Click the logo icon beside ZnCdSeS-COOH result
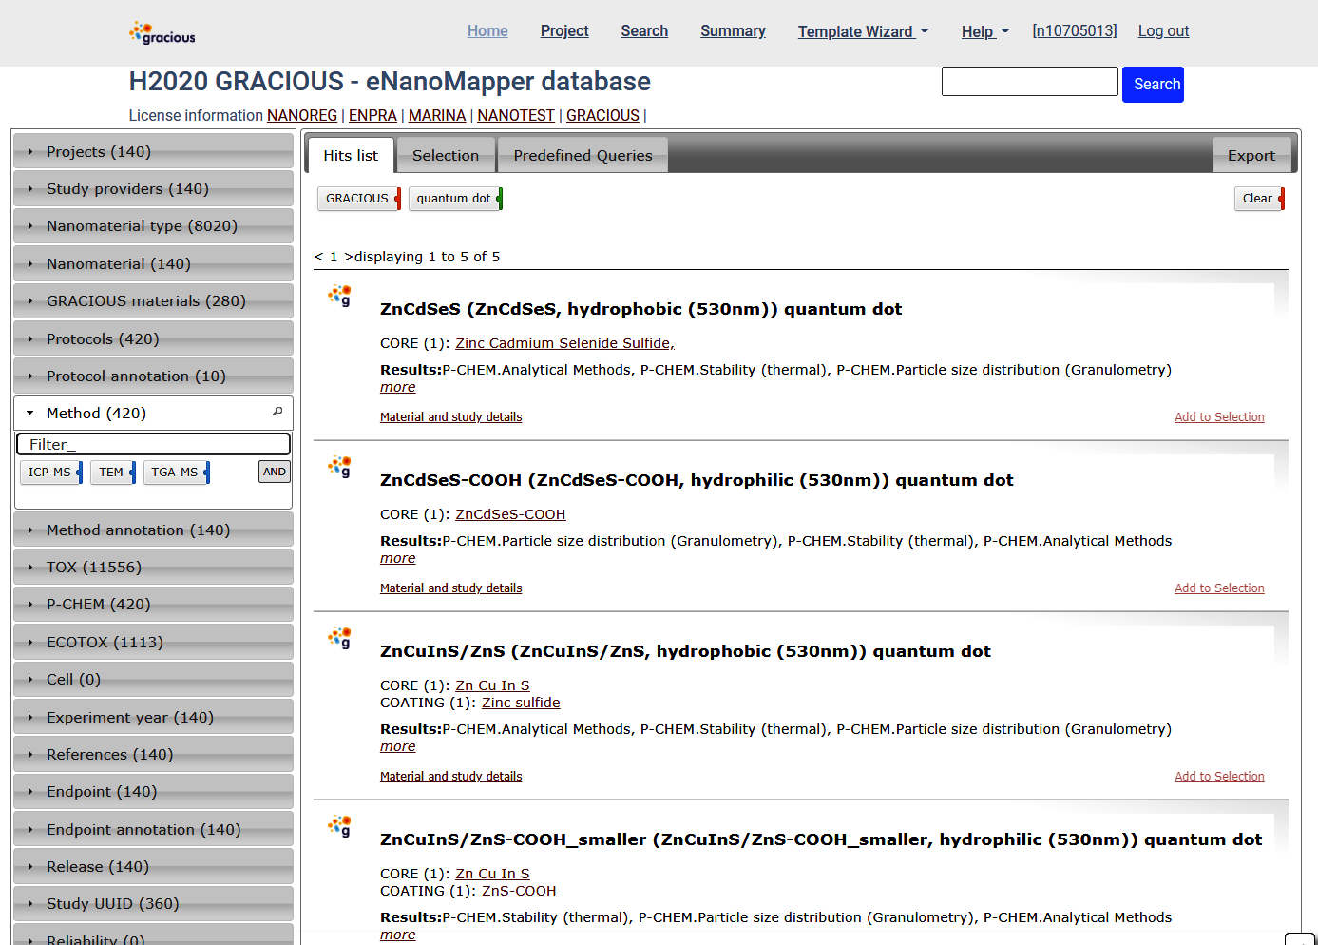Screen dimensions: 1318x945 [340, 467]
